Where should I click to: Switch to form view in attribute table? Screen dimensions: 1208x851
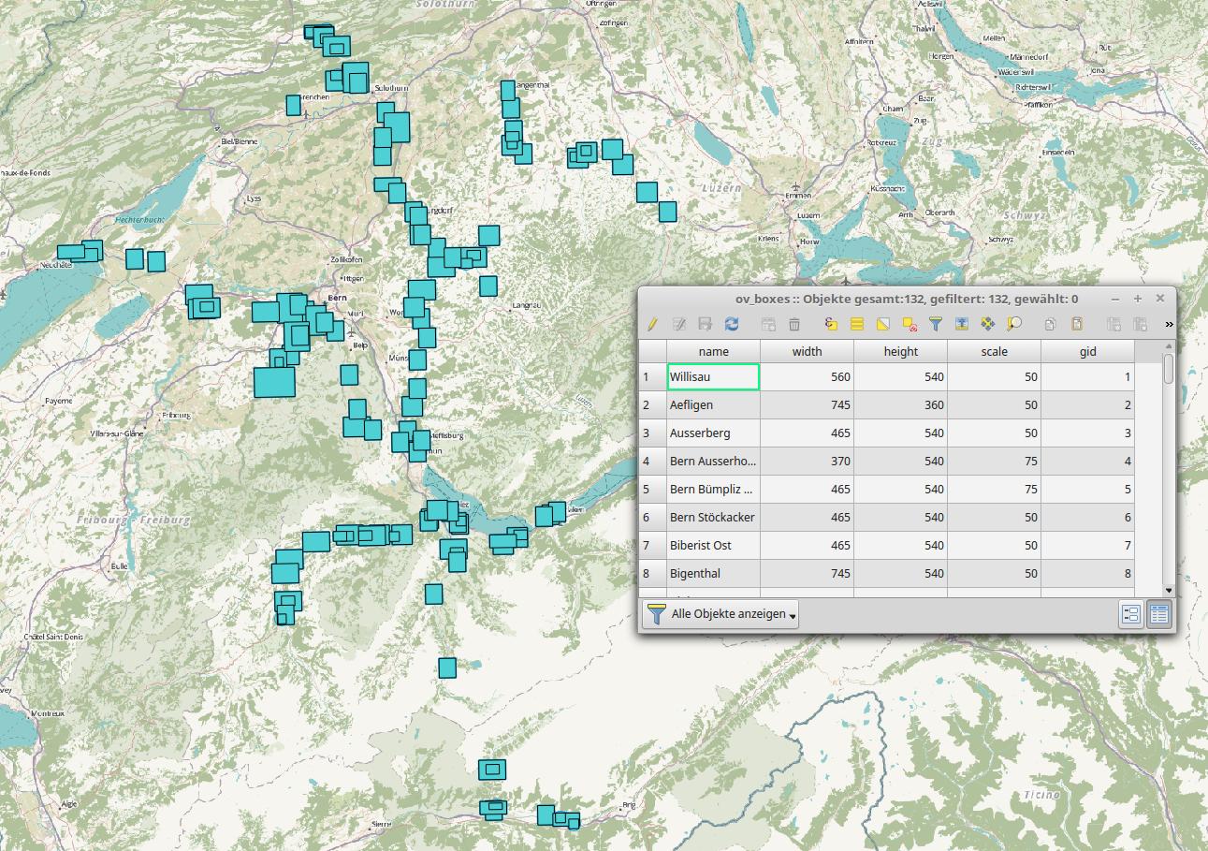coord(1131,615)
